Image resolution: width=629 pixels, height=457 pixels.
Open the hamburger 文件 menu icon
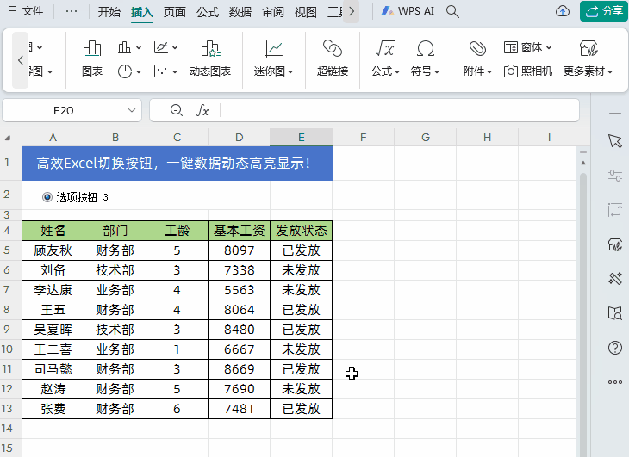12,11
